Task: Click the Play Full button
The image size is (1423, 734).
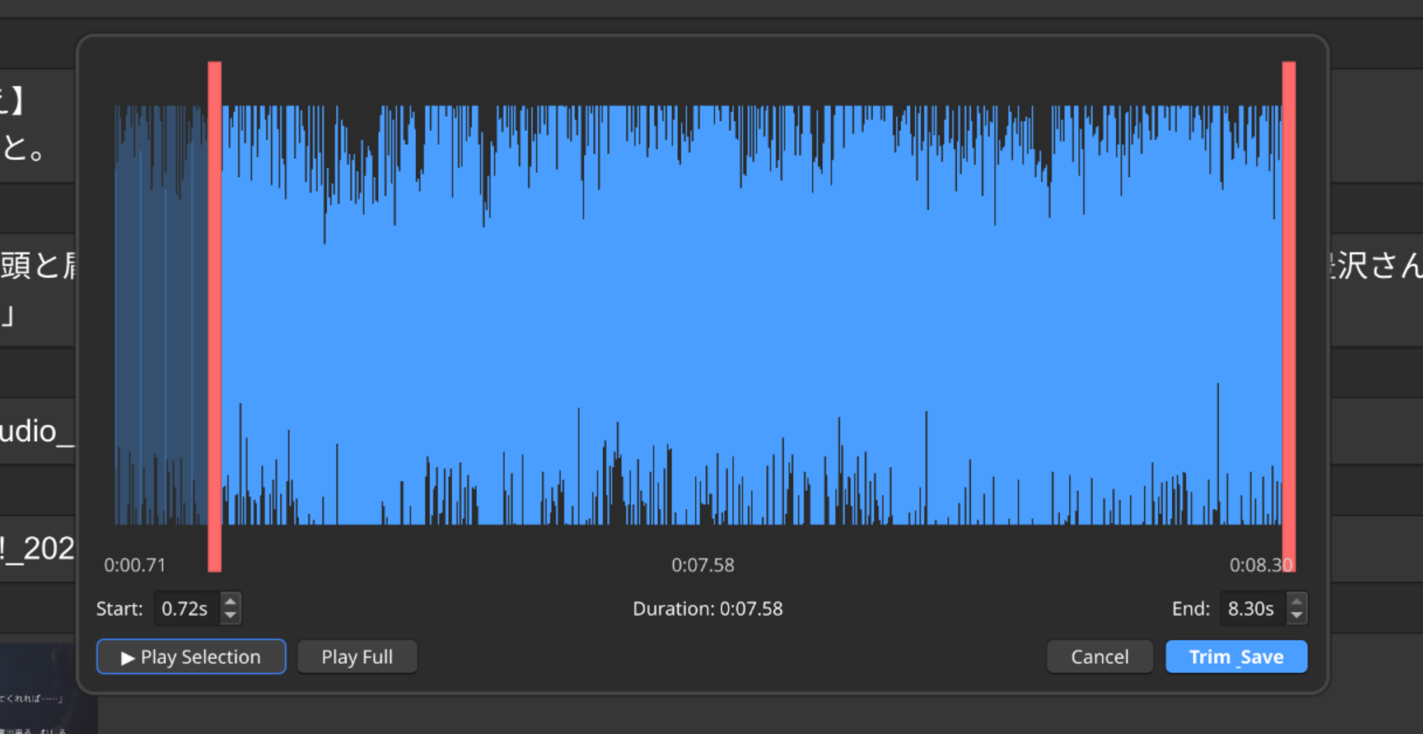Action: pos(357,657)
